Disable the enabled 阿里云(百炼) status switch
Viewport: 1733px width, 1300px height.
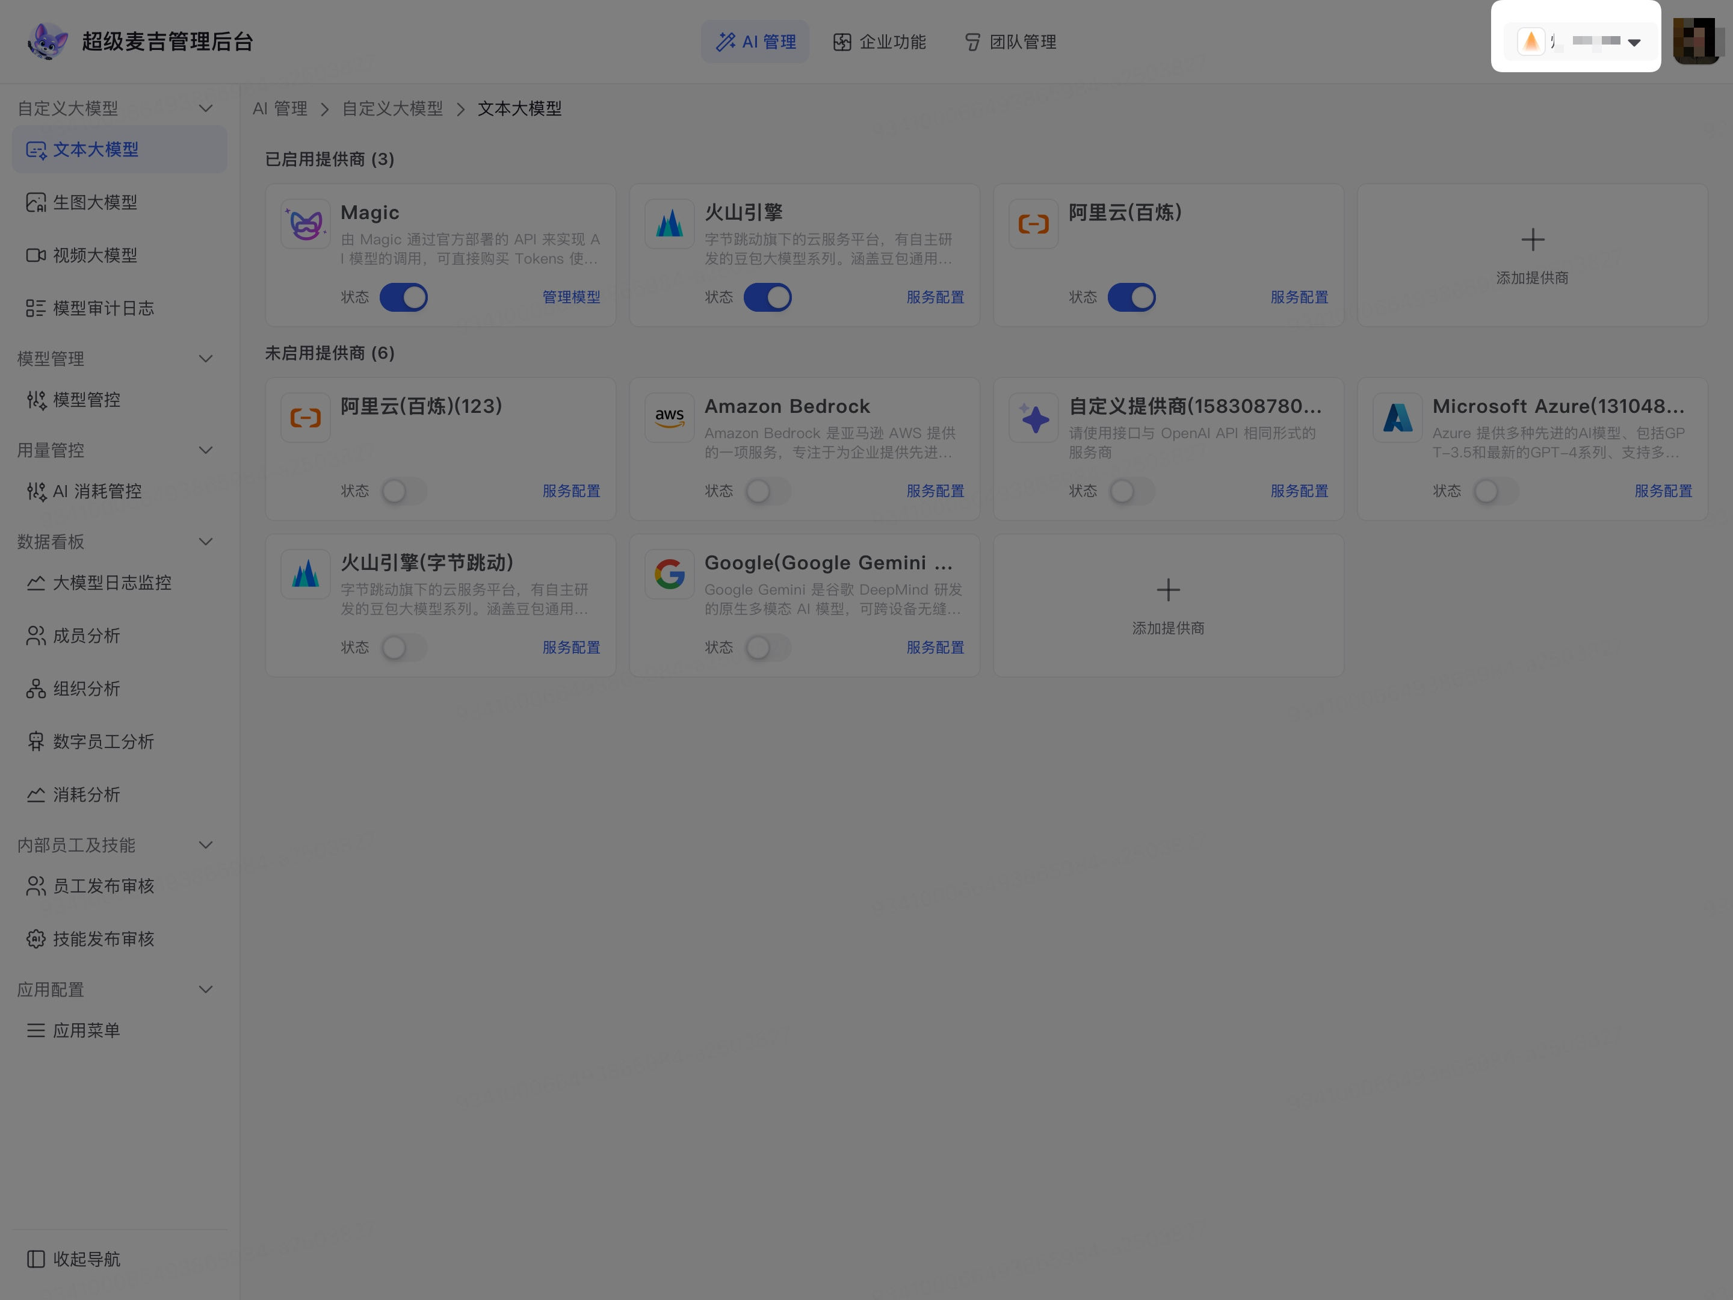pyautogui.click(x=1131, y=298)
